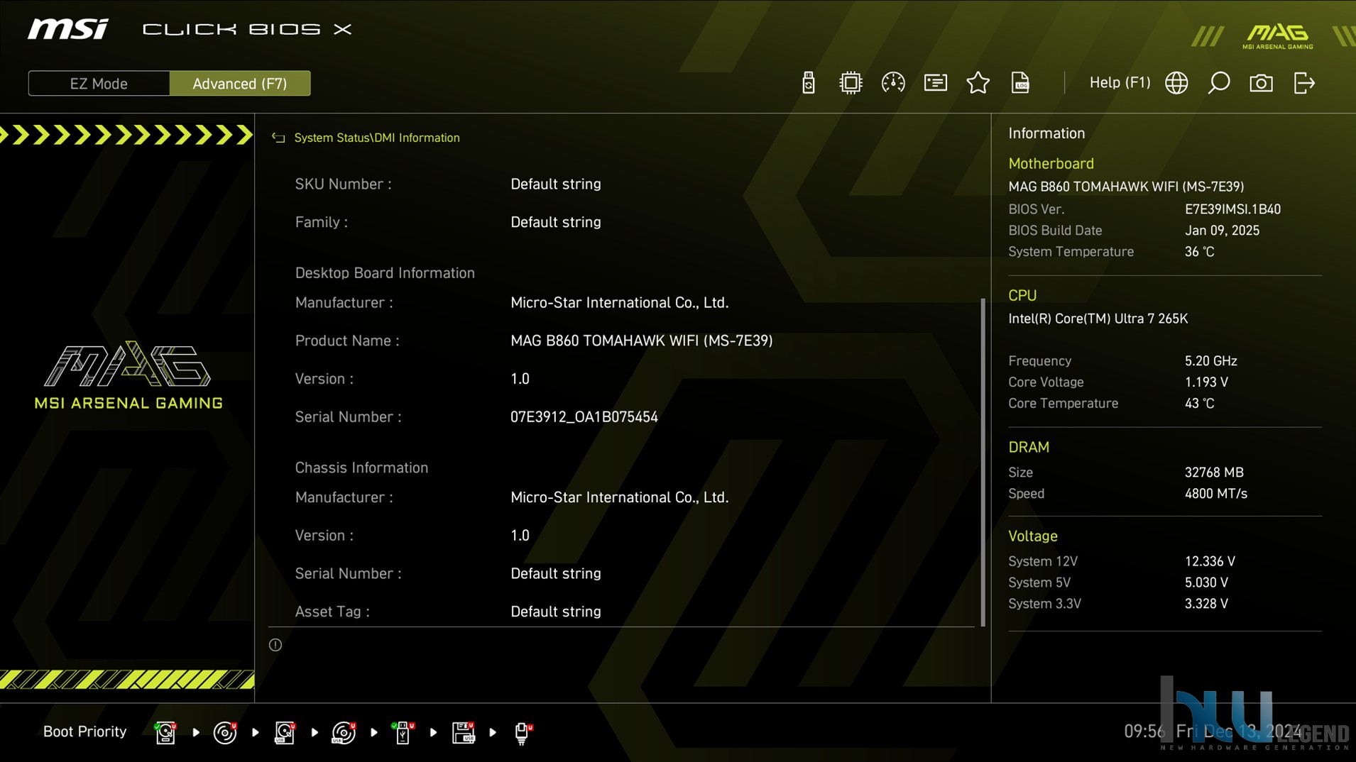1356x762 pixels.
Task: Open the LOG file icon
Action: pyautogui.click(x=1020, y=83)
